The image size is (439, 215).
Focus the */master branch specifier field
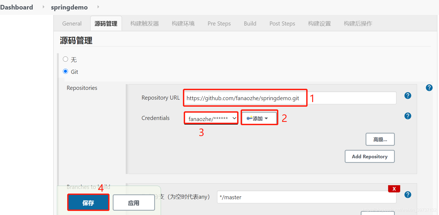tap(306, 197)
